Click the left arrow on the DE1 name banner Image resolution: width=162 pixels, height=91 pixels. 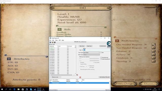click(x=52, y=8)
